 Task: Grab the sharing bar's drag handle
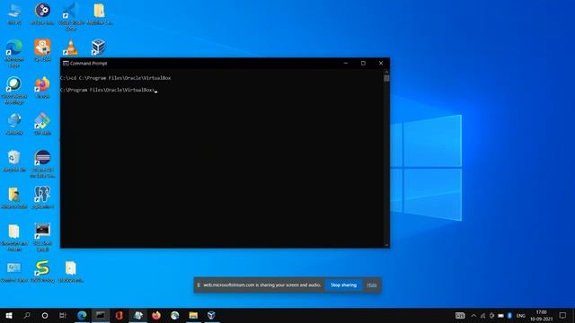point(199,285)
